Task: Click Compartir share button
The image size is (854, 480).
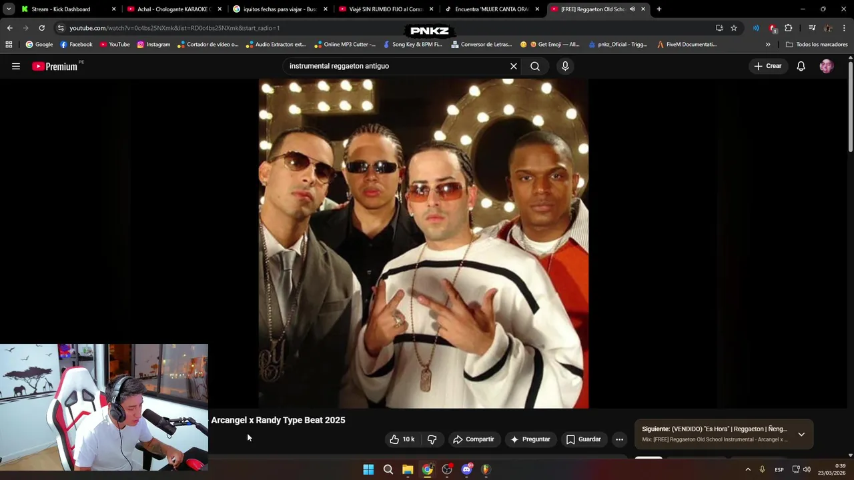Action: 474,439
